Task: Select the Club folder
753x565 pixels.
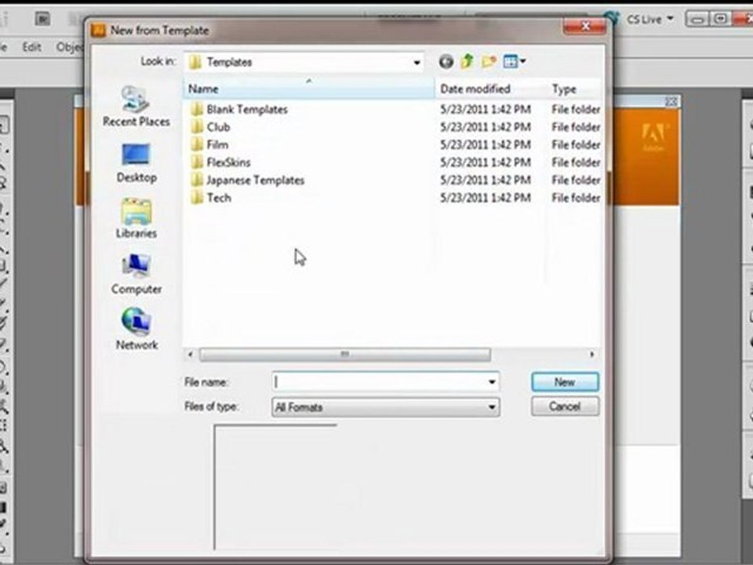Action: pyautogui.click(x=218, y=127)
